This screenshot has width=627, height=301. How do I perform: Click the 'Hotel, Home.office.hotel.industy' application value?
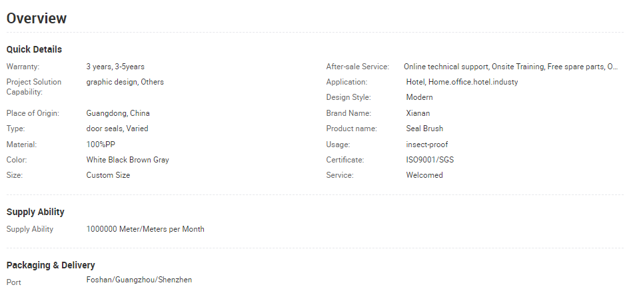(462, 82)
